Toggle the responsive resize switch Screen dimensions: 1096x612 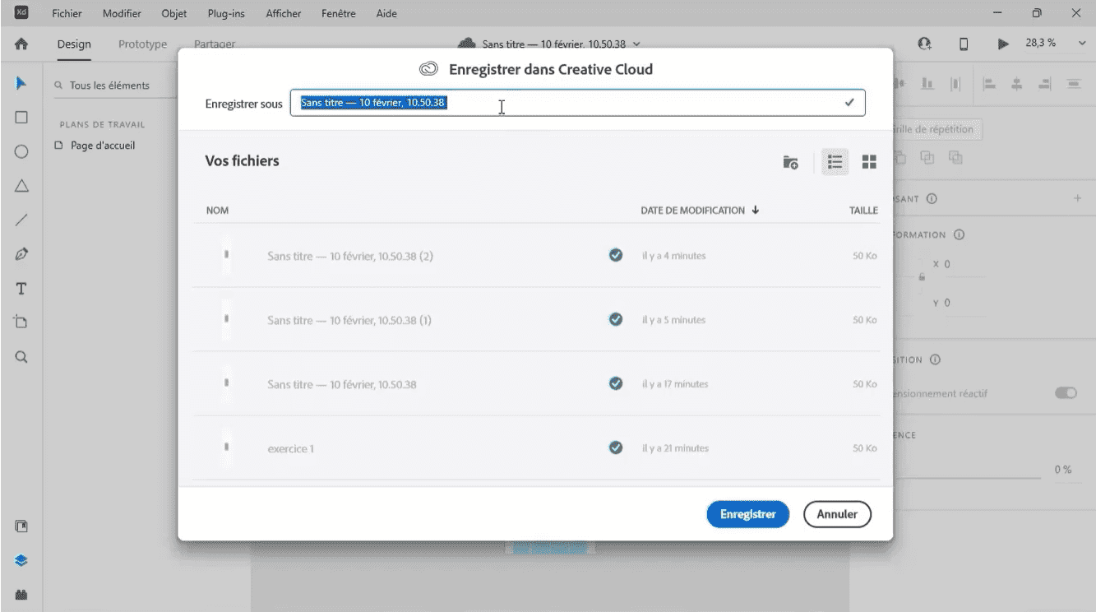pos(1066,393)
